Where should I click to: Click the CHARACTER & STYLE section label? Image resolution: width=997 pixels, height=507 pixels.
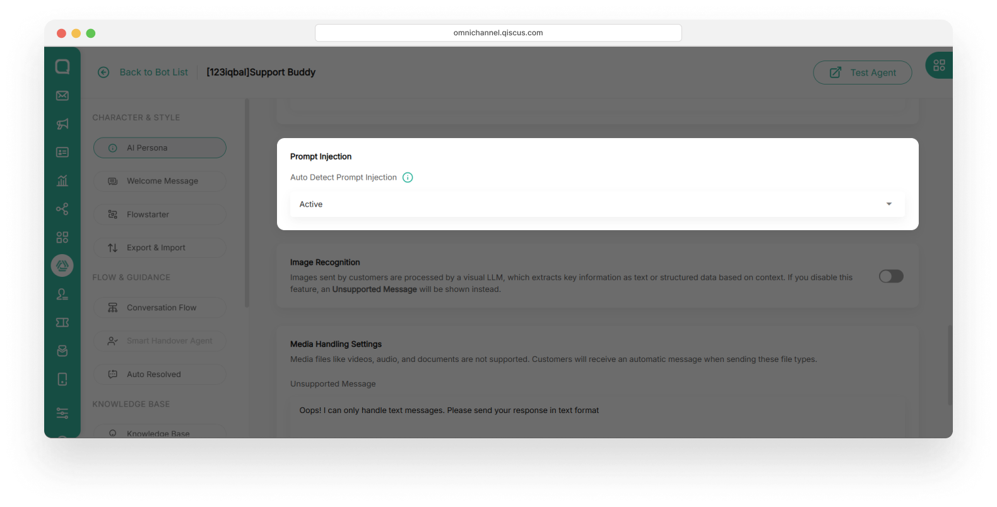[x=136, y=118]
